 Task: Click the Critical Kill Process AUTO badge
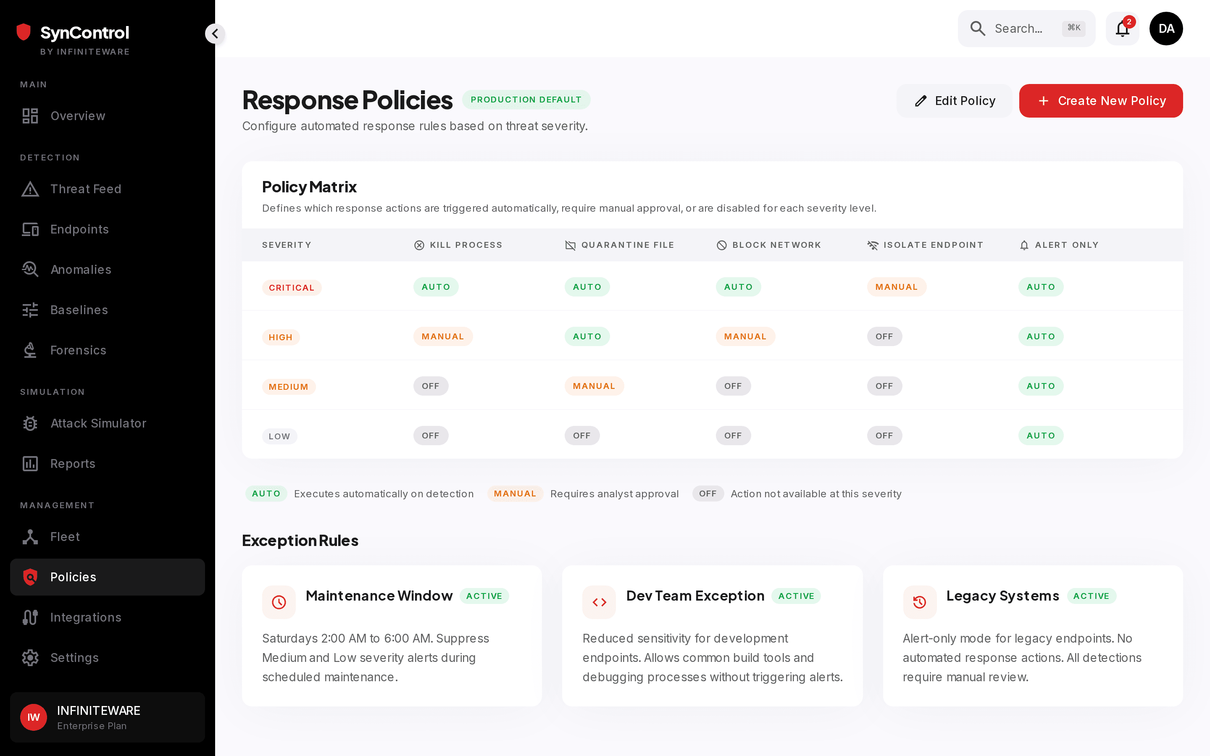pyautogui.click(x=436, y=287)
